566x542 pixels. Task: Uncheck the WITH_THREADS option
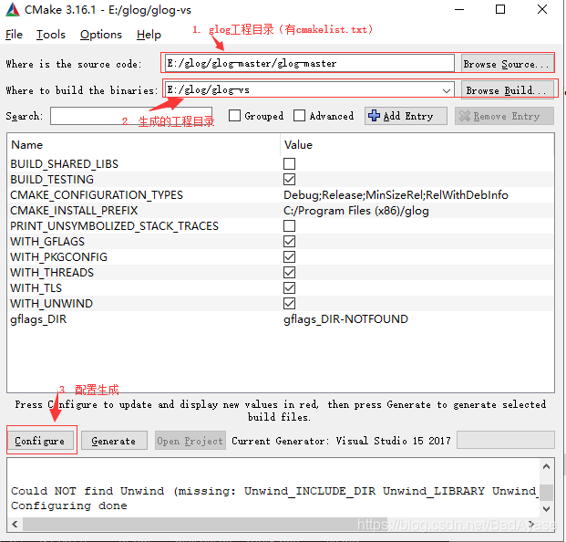point(289,273)
